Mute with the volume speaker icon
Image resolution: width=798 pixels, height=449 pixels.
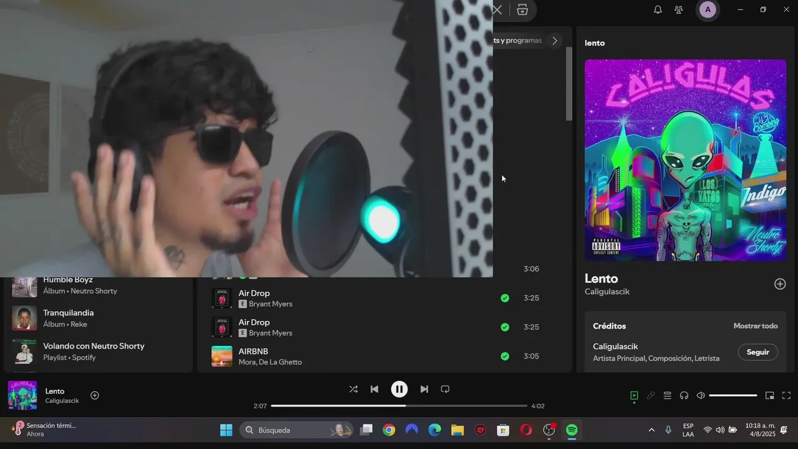tap(701, 395)
